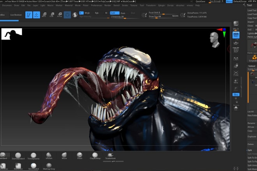This screenshot has height=171, width=257.
Task: Click the GoZ button
Action: [250, 30]
